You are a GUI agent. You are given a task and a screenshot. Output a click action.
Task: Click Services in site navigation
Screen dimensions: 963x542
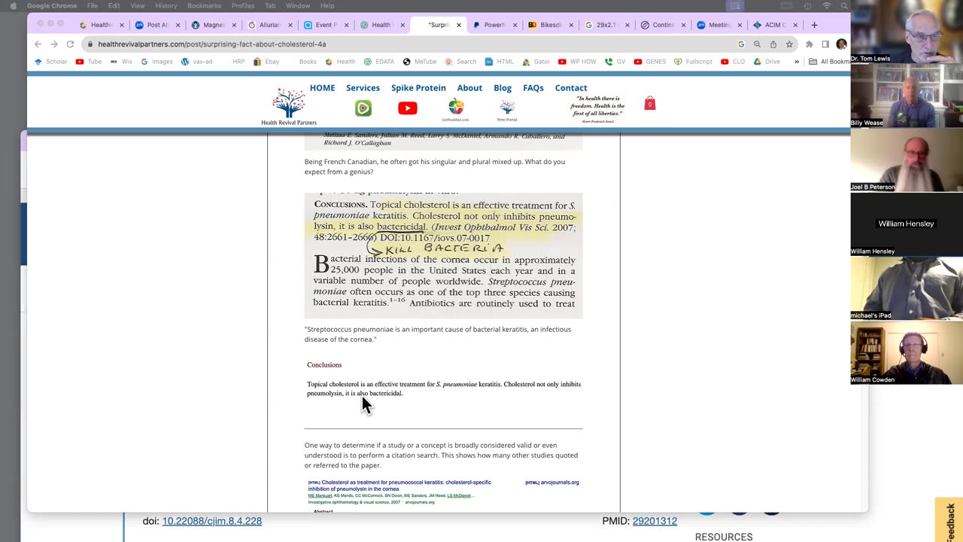click(363, 88)
